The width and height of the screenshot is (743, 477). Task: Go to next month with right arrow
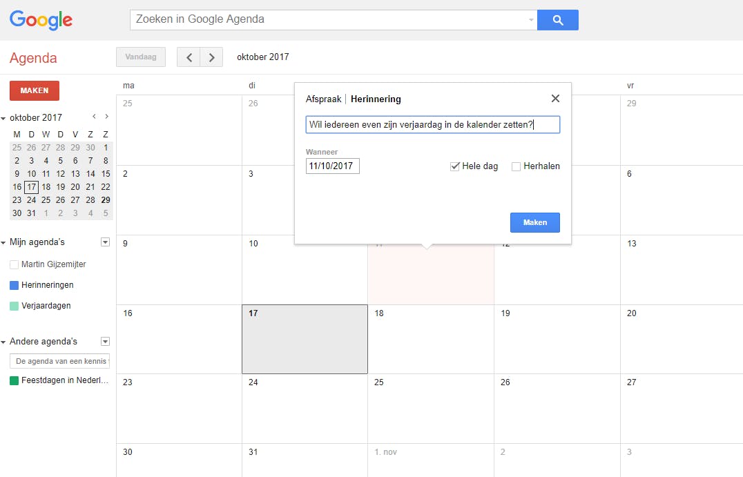pos(212,57)
